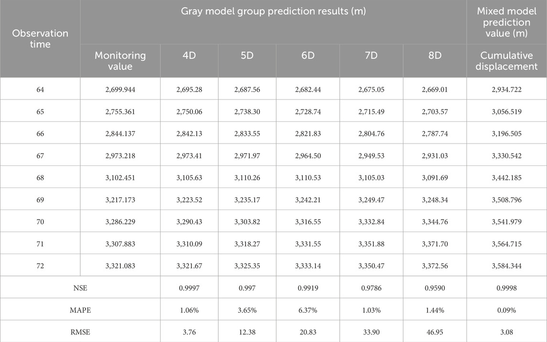
Task: Click the MAPE row label
Action: [80, 310]
